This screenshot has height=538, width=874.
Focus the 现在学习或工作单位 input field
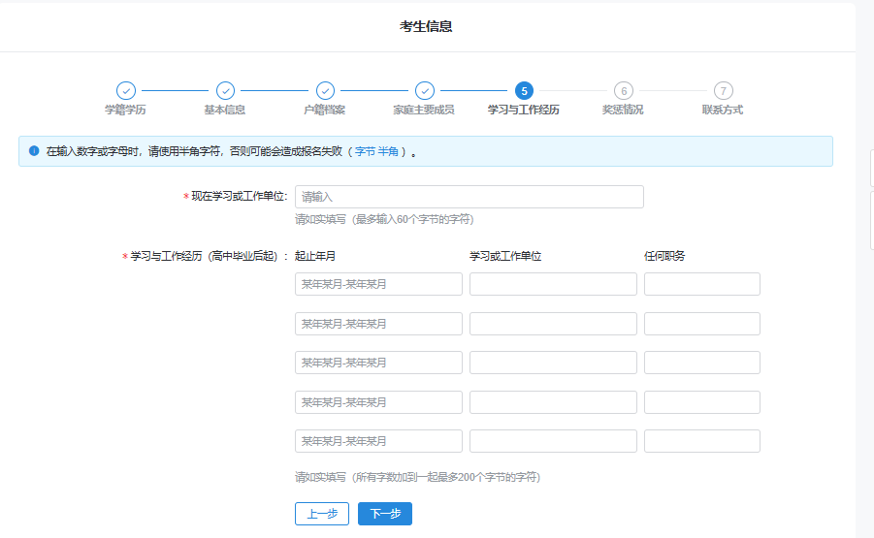point(469,197)
